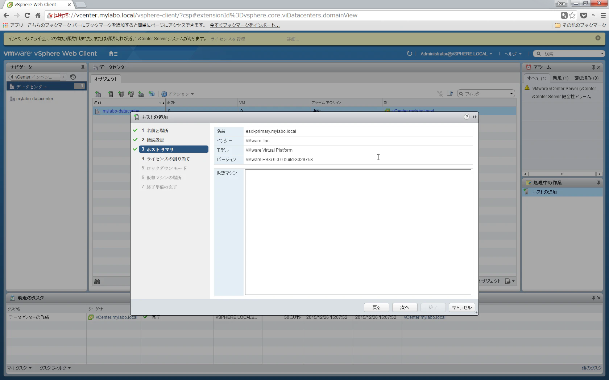The height and width of the screenshot is (380, 609).
Task: Click the column export icon beside filter
Action: click(x=450, y=93)
